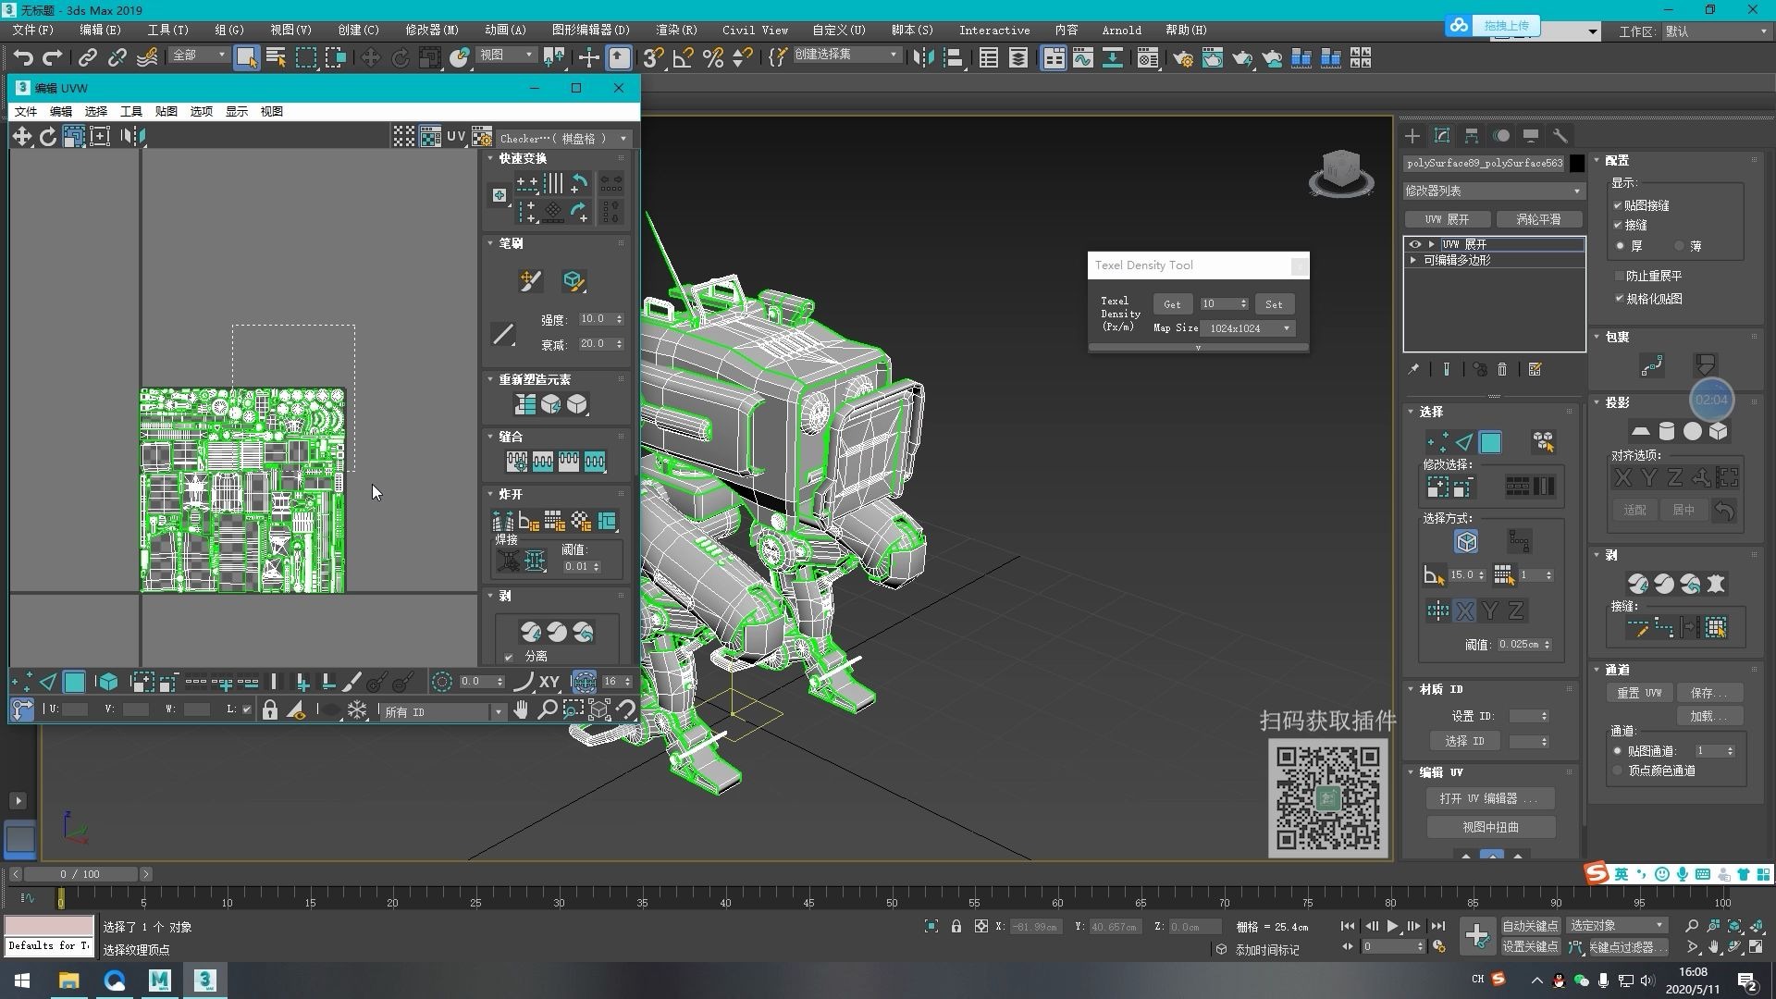Click the Remove modifier trash icon

1502,369
